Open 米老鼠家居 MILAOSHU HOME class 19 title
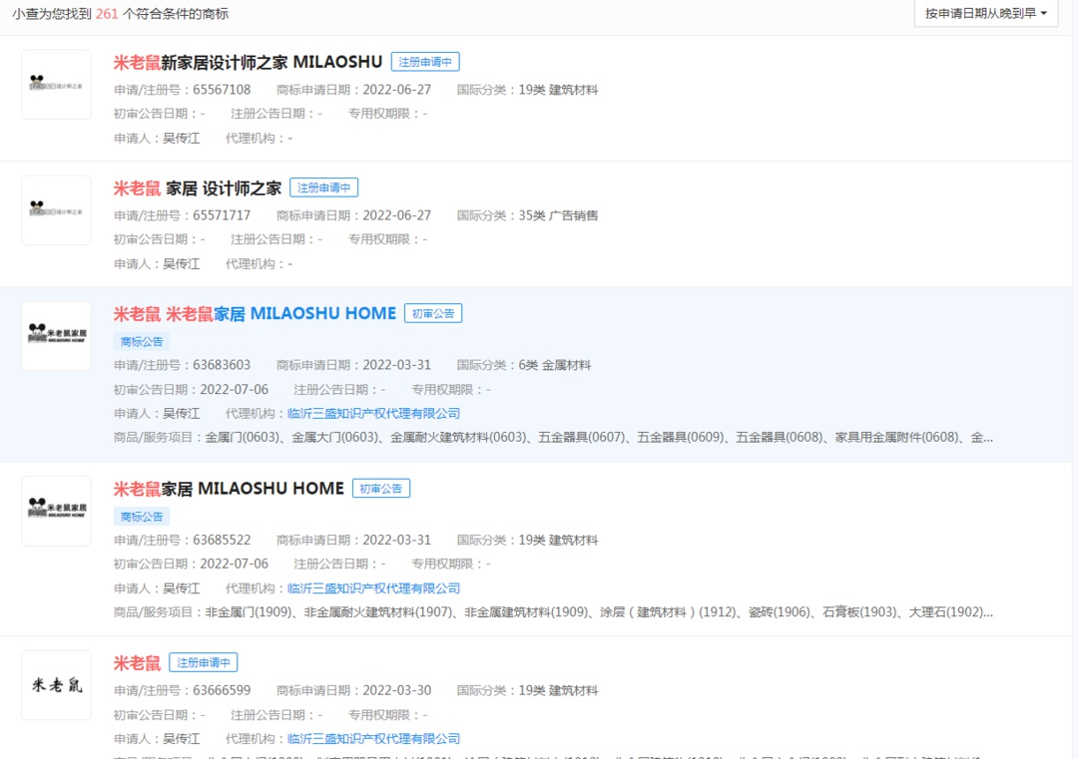 click(x=229, y=489)
